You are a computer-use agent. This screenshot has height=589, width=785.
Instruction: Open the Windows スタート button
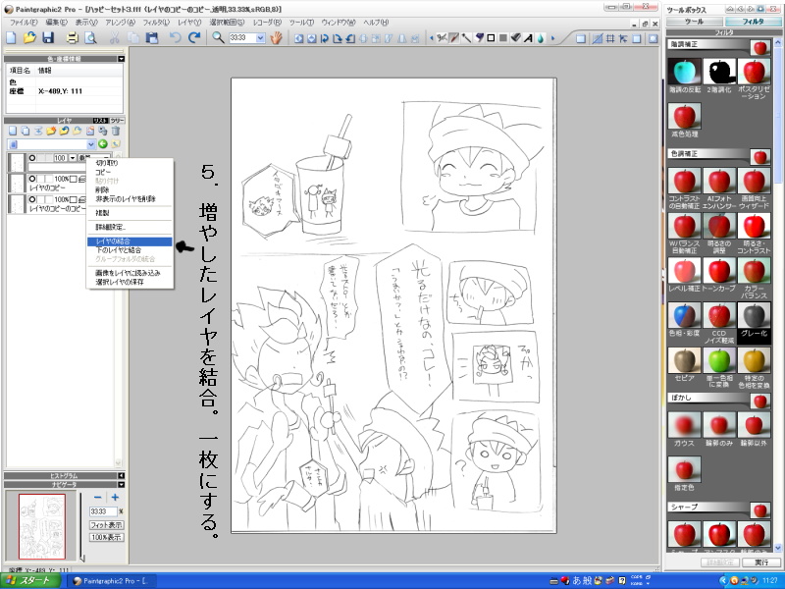(x=30, y=580)
